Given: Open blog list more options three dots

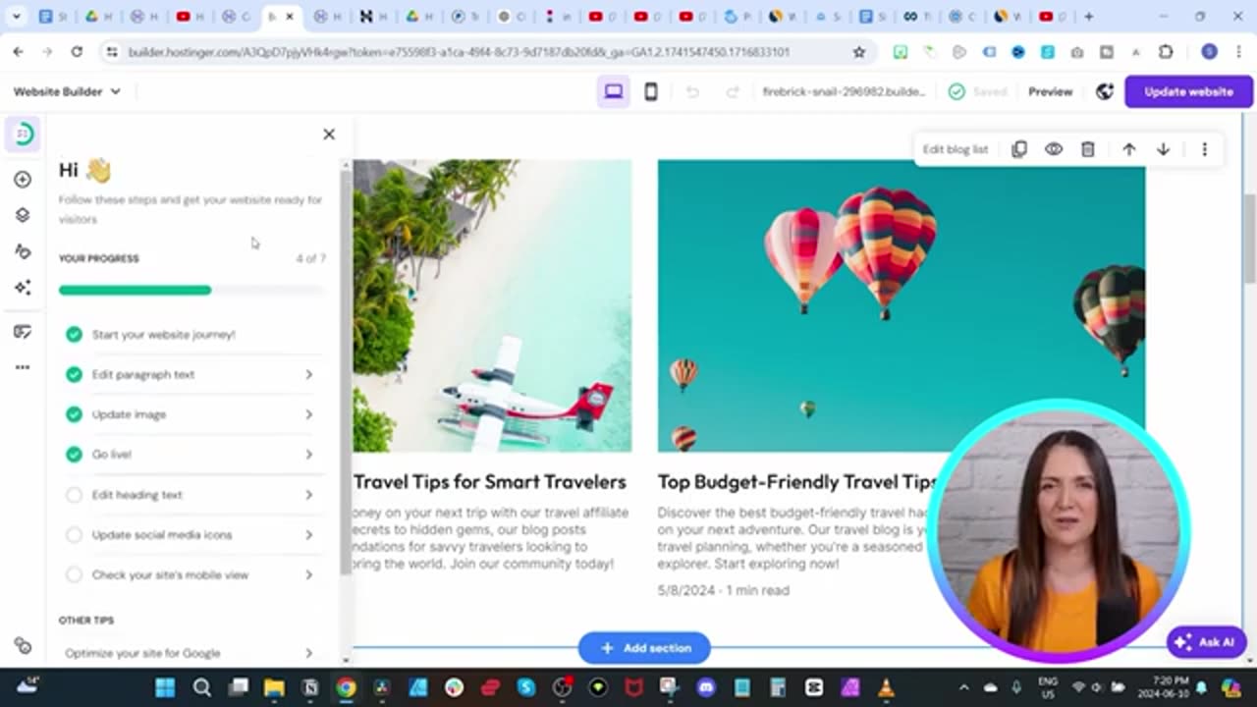Looking at the screenshot, I should [x=1205, y=149].
